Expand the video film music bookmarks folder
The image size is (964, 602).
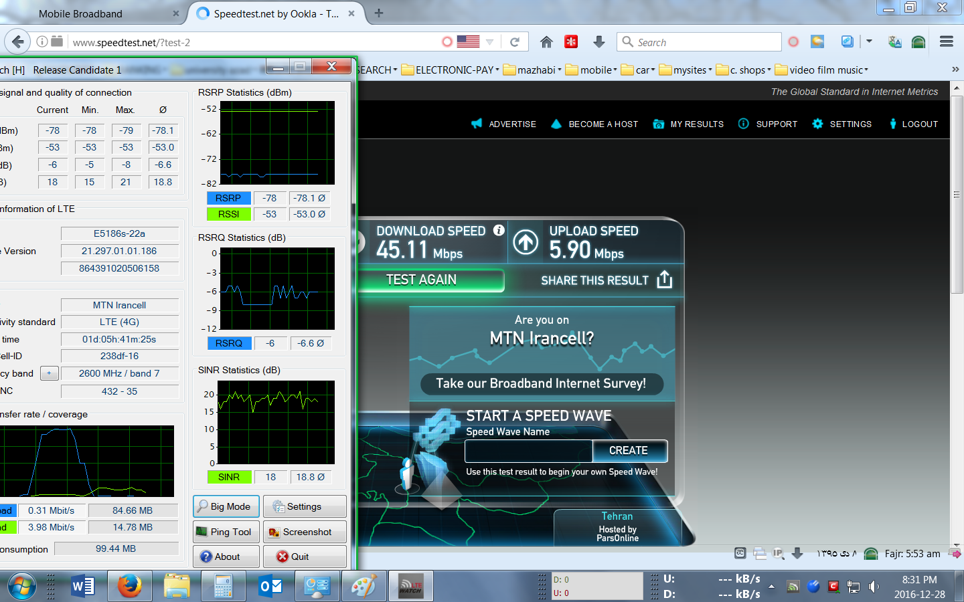(822, 70)
